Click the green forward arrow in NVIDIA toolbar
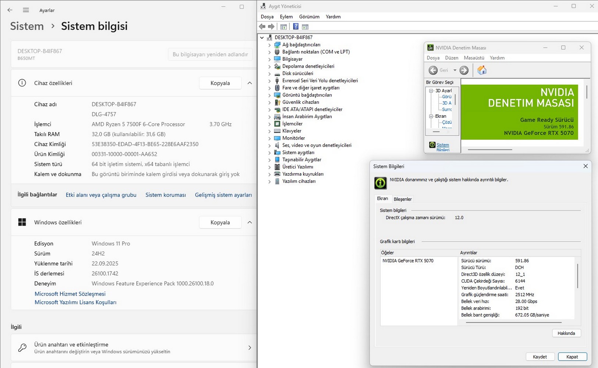 coord(464,70)
